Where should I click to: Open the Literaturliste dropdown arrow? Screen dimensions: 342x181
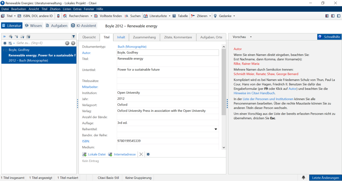point(170,16)
